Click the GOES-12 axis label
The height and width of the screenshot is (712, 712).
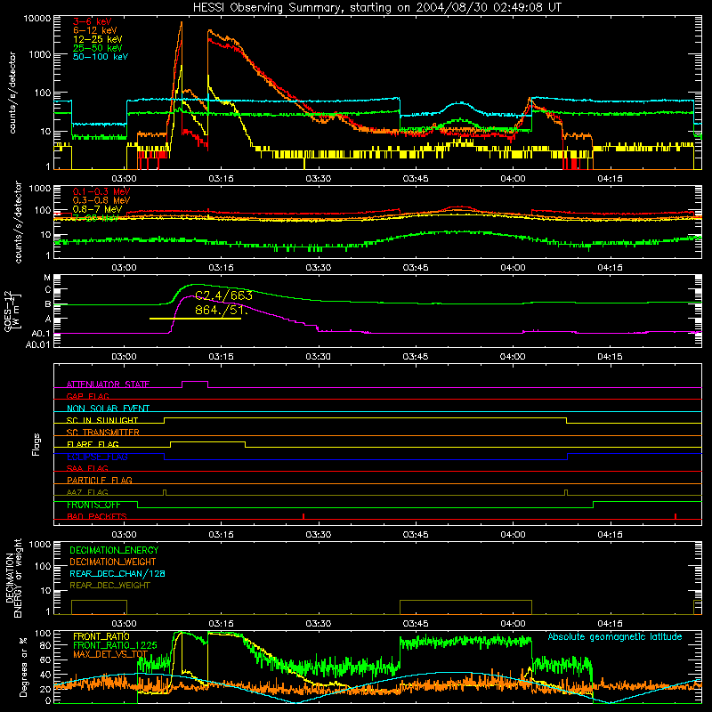[12, 311]
